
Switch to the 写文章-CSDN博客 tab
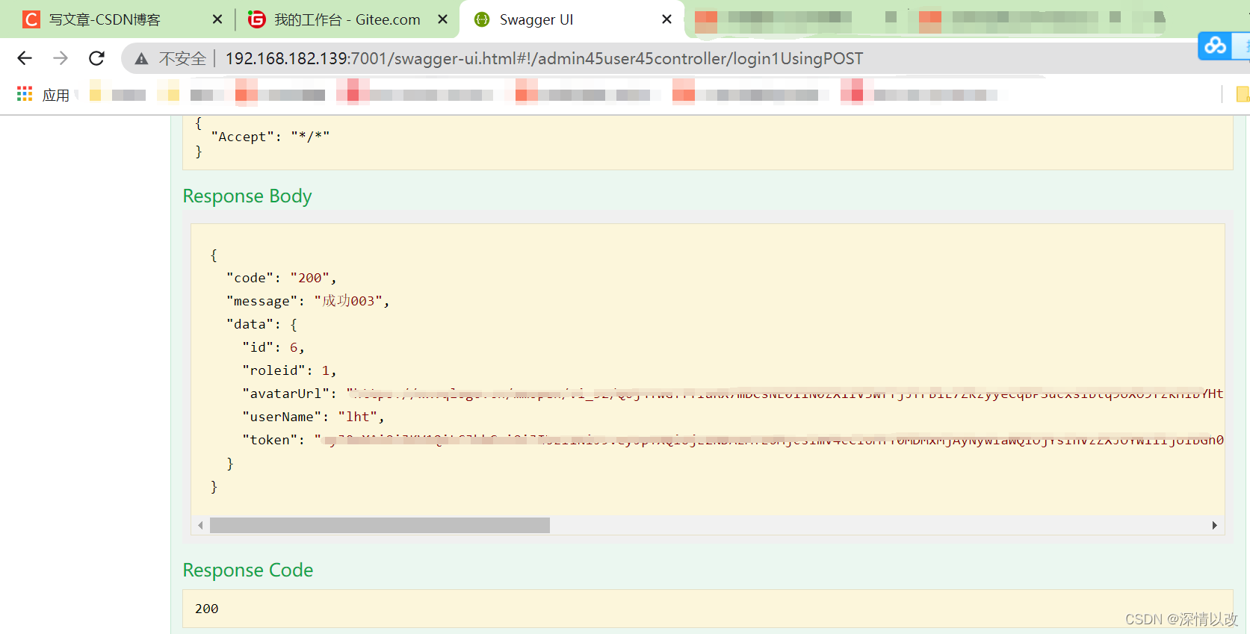pyautogui.click(x=105, y=20)
